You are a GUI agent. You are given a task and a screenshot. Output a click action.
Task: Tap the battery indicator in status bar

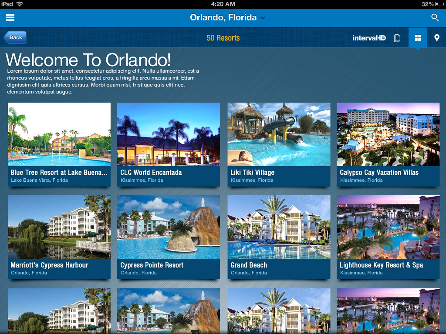pos(439,4)
